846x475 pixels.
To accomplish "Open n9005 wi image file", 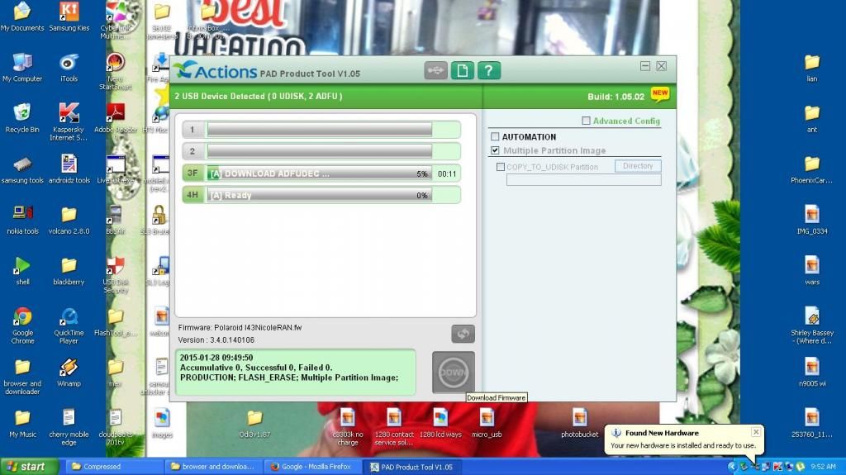I will (812, 373).
